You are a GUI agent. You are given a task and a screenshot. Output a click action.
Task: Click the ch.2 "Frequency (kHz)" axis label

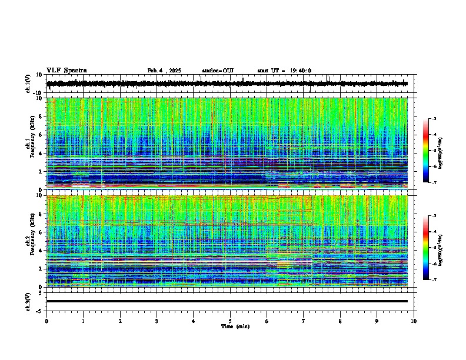click(x=32, y=234)
